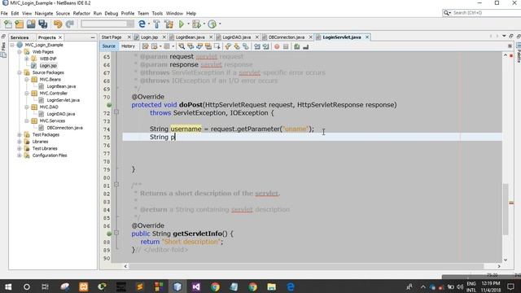Switch to the DBConnection.java editor tab
The image size is (521, 293).
pyautogui.click(x=287, y=37)
